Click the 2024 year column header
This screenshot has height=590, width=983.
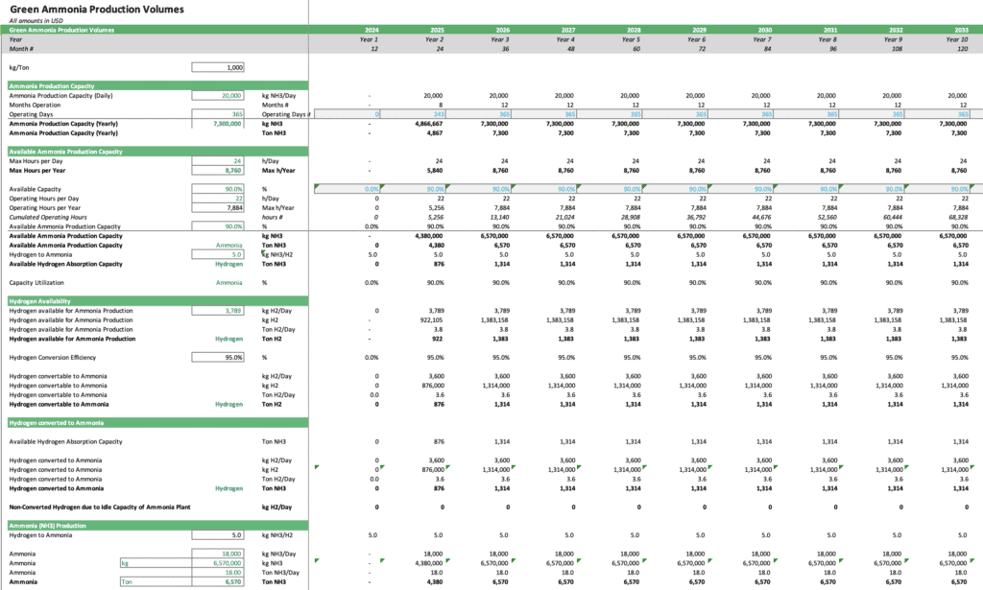pos(372,30)
